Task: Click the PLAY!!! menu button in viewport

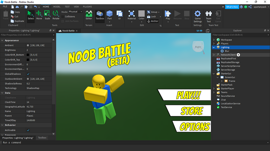Action: pos(184,95)
